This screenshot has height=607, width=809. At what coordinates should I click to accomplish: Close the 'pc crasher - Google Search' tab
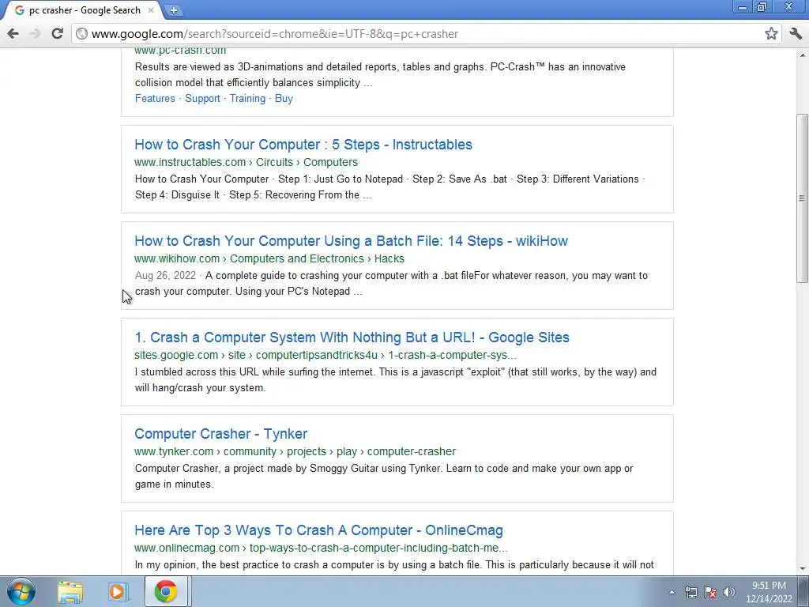pyautogui.click(x=151, y=9)
